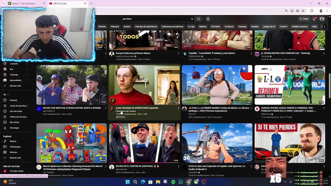Expand Mostrar más under Explorar
This screenshot has width=331, height=186.
coord(16,158)
